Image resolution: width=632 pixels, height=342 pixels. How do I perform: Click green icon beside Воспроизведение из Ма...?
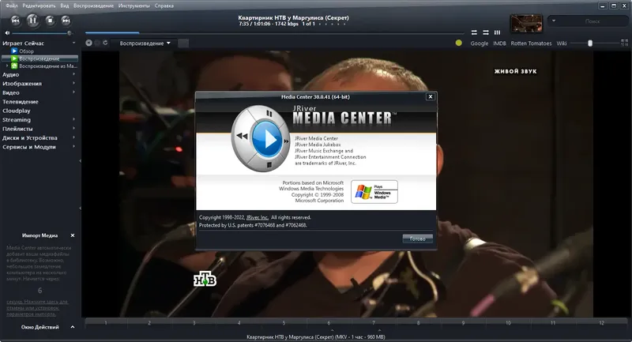coord(14,66)
